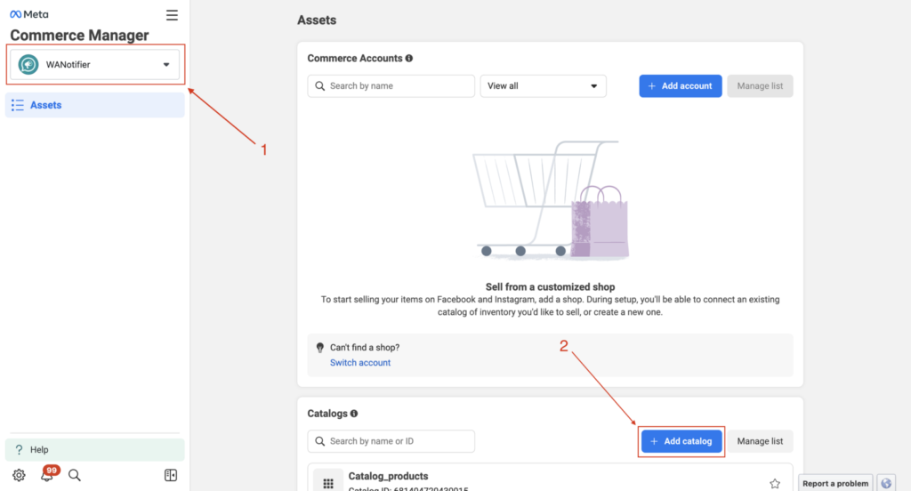
Task: Open the View all dropdown
Action: click(544, 86)
